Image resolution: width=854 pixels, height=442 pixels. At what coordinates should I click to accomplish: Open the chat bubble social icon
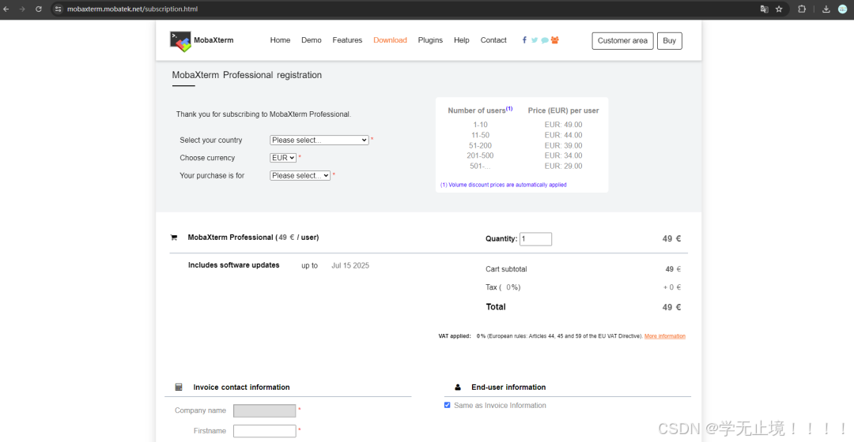pyautogui.click(x=545, y=40)
